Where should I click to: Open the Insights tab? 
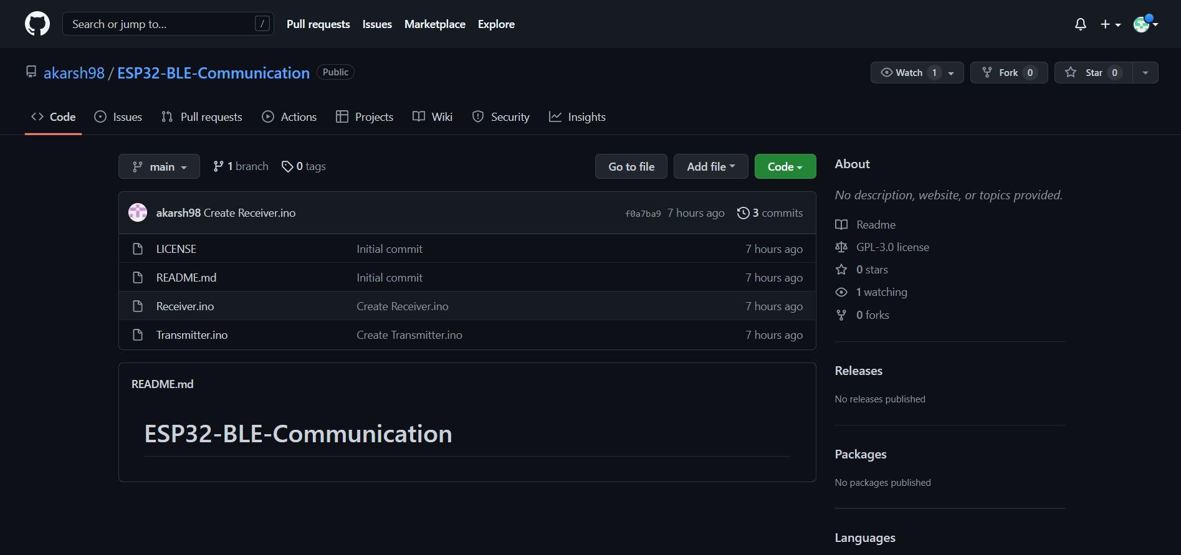(577, 117)
